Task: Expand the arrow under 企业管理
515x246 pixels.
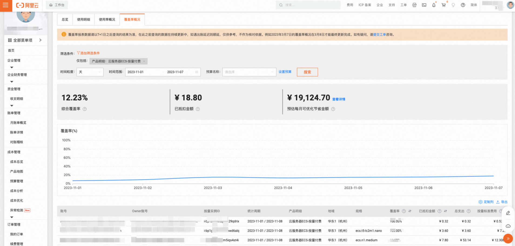Action: [12, 67]
